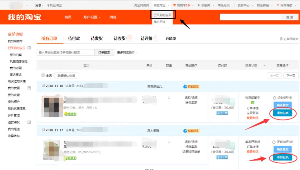Click 手机订单 badge on first order
The width and height of the screenshot is (300, 170).
pyautogui.click(x=222, y=113)
